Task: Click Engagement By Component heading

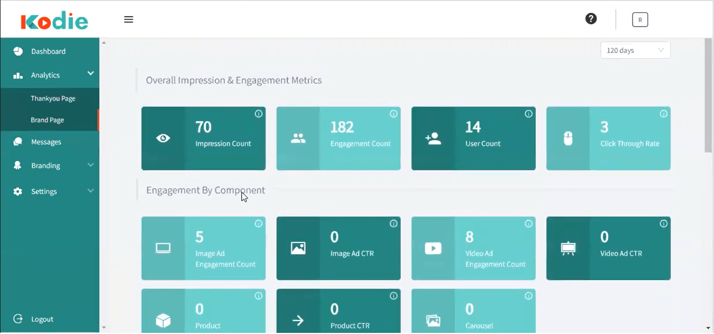Action: coord(205,190)
